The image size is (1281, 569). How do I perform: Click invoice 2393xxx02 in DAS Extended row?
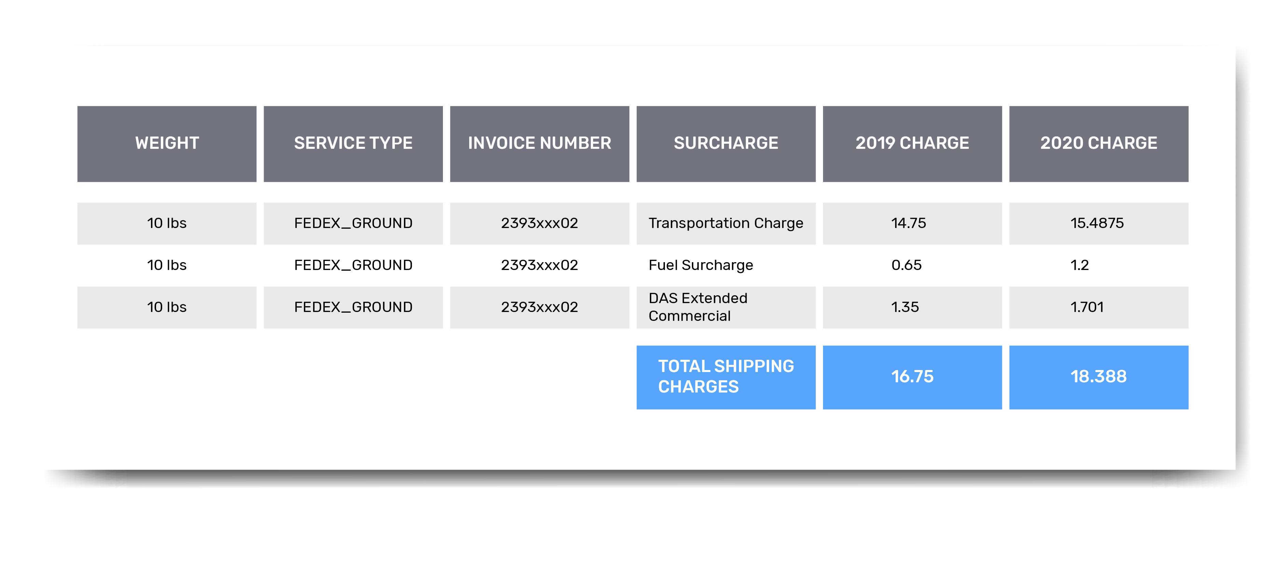click(x=540, y=308)
